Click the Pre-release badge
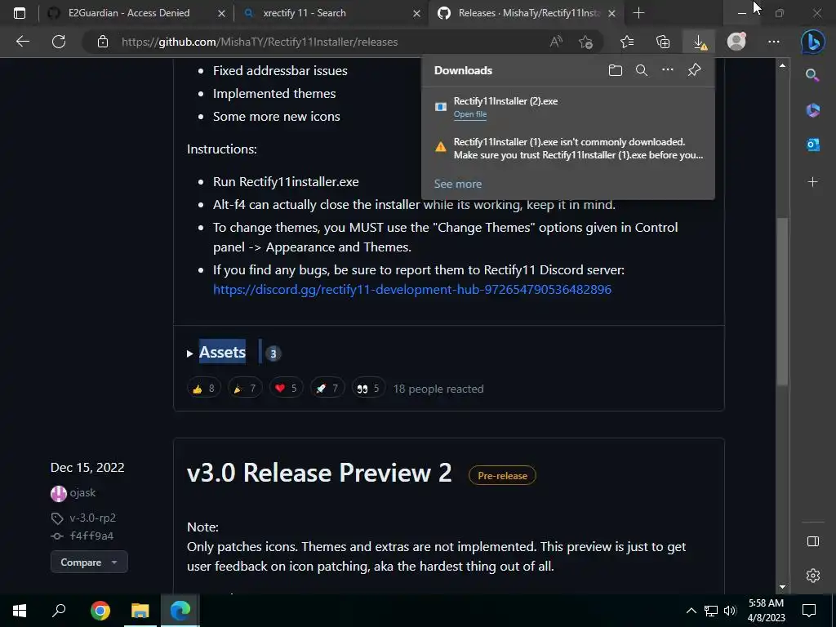This screenshot has width=836, height=627. pos(502,476)
